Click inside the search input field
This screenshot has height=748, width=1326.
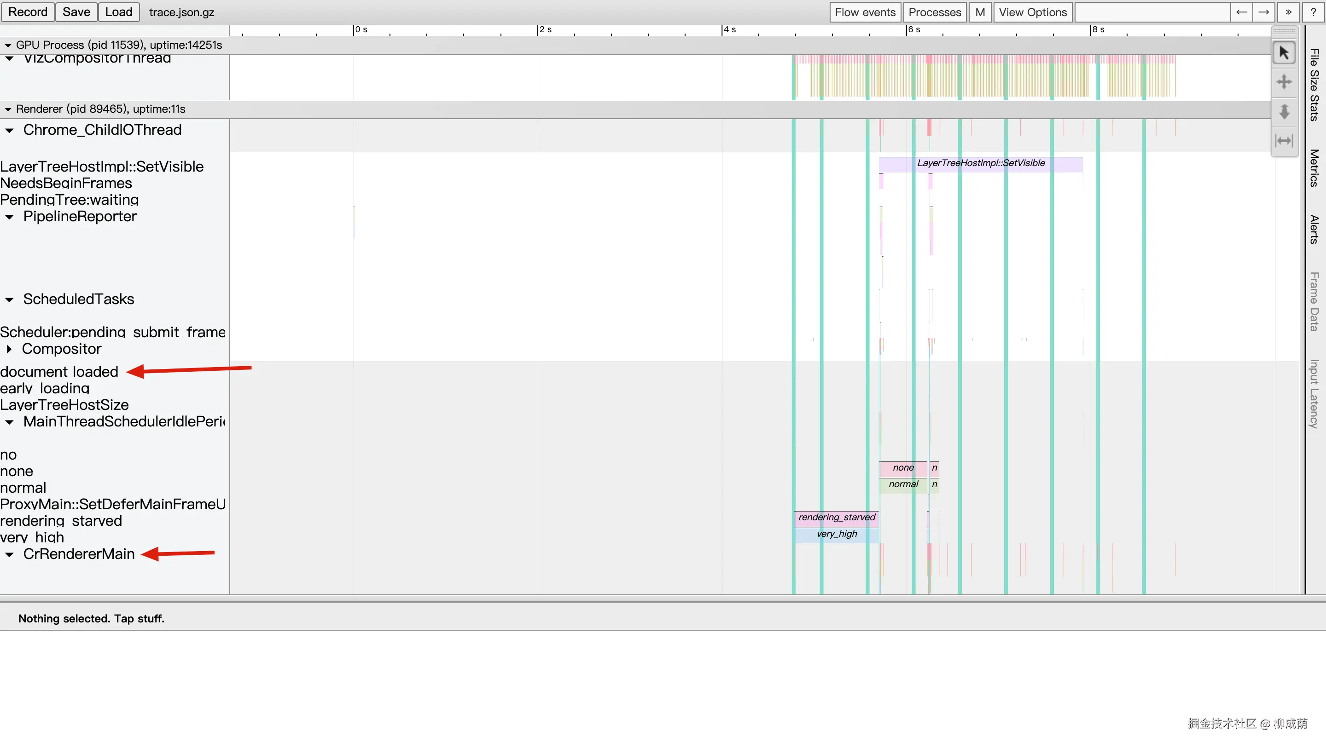[x=1152, y=12]
